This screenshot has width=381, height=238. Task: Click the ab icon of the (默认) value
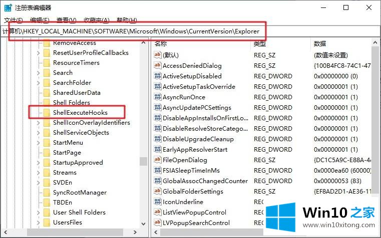(157, 55)
